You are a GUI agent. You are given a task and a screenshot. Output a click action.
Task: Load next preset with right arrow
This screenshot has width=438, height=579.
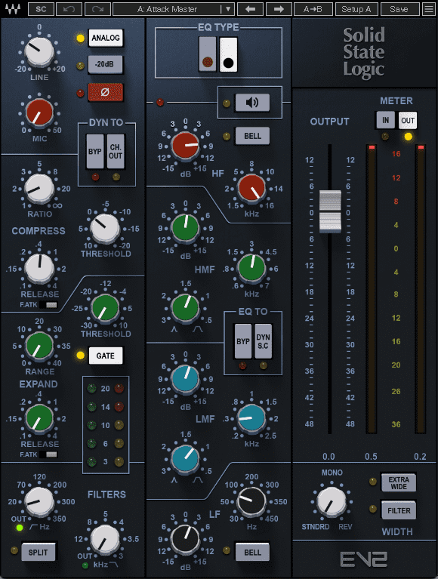tap(279, 9)
